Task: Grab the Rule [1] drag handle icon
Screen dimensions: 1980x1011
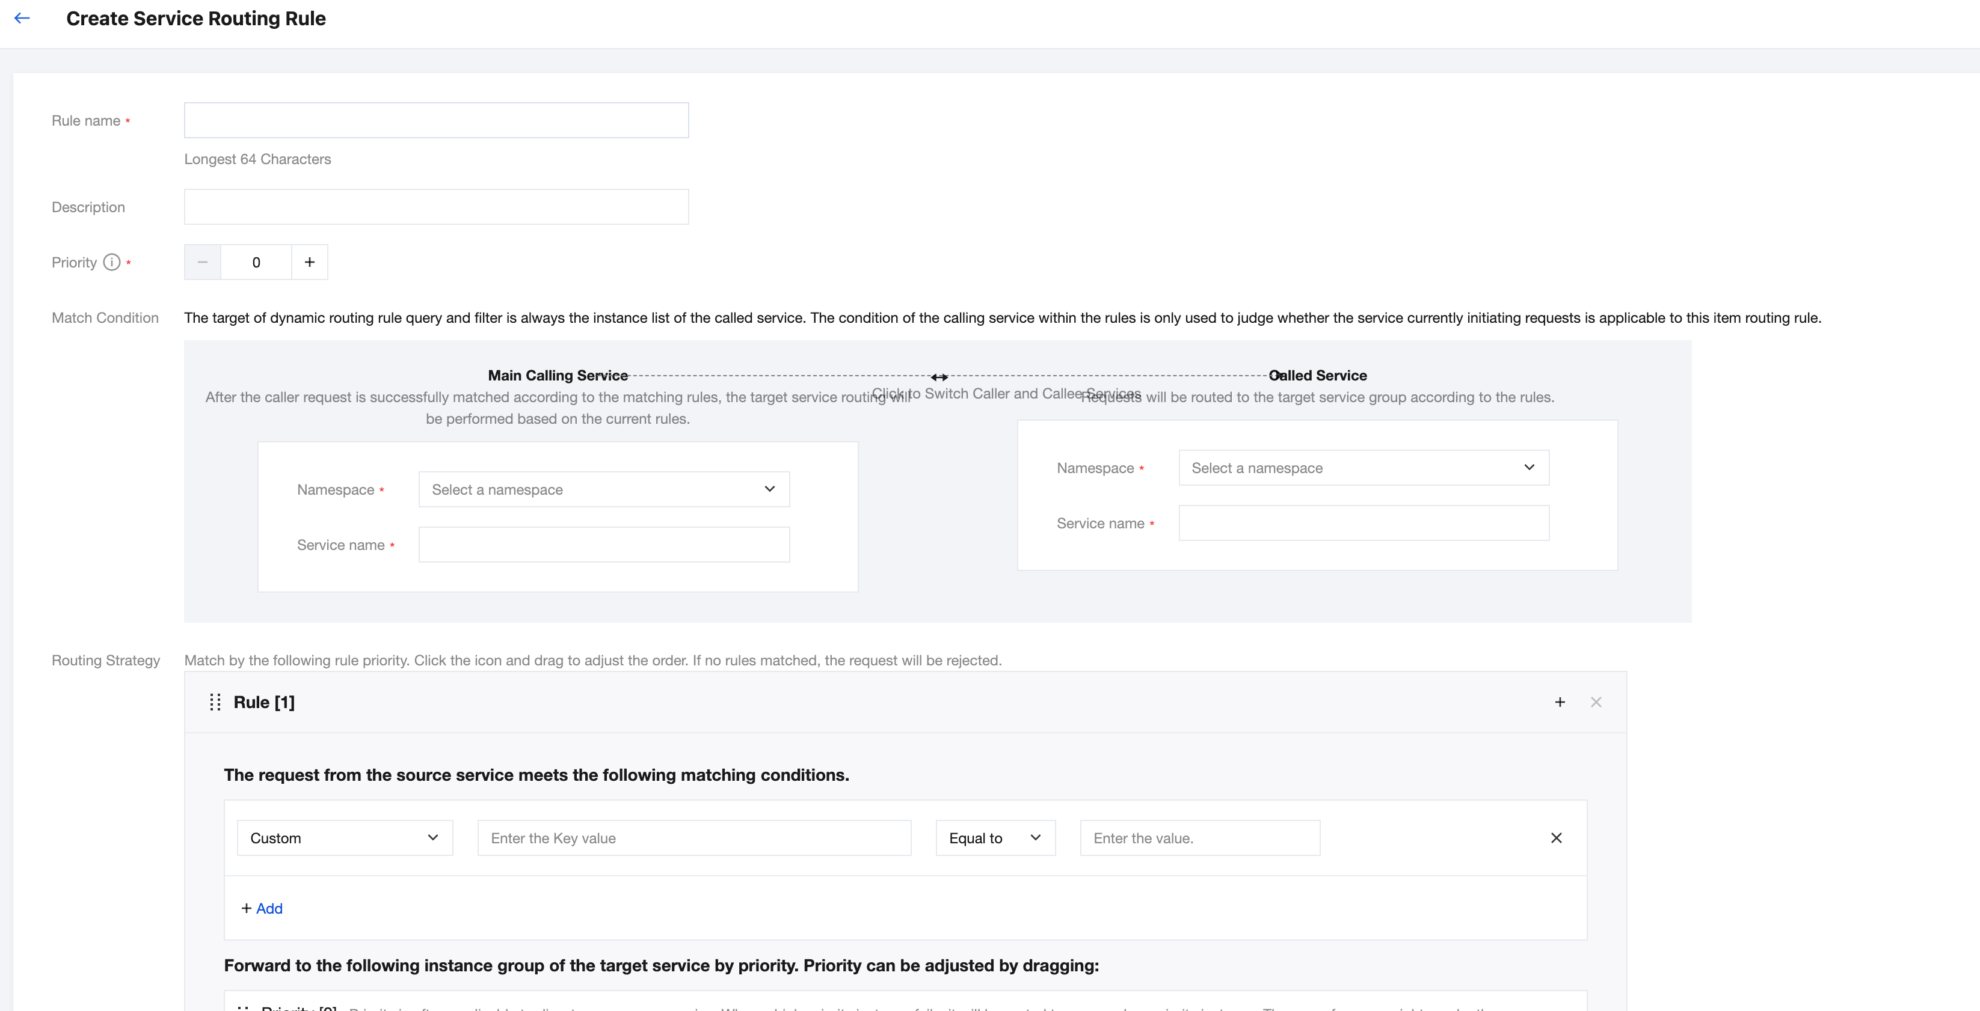Action: (215, 702)
